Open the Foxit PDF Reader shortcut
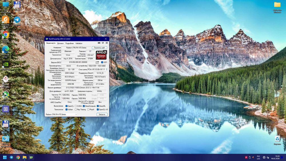This screenshot has height=161, width=286. coord(5,22)
